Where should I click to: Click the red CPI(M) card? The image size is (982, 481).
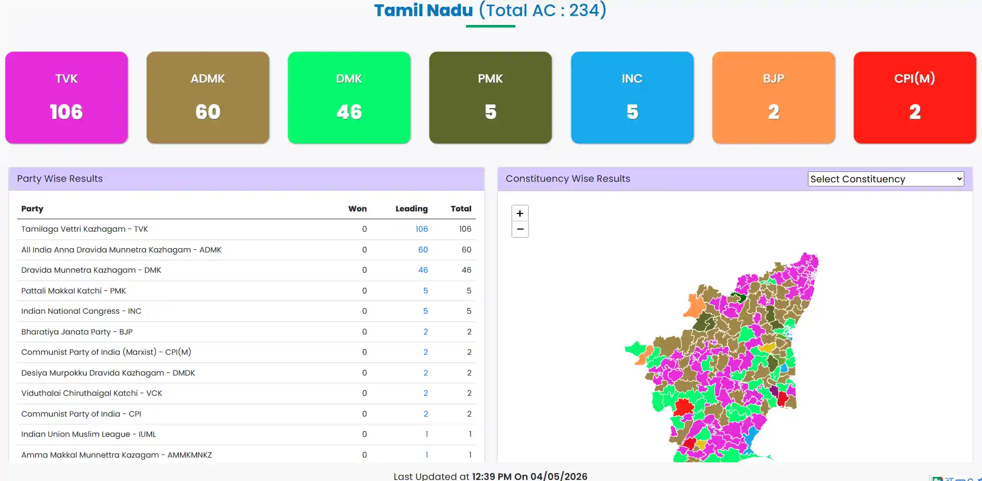(x=915, y=98)
